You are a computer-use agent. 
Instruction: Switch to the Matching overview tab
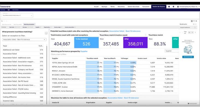pyautogui.click(x=7, y=24)
